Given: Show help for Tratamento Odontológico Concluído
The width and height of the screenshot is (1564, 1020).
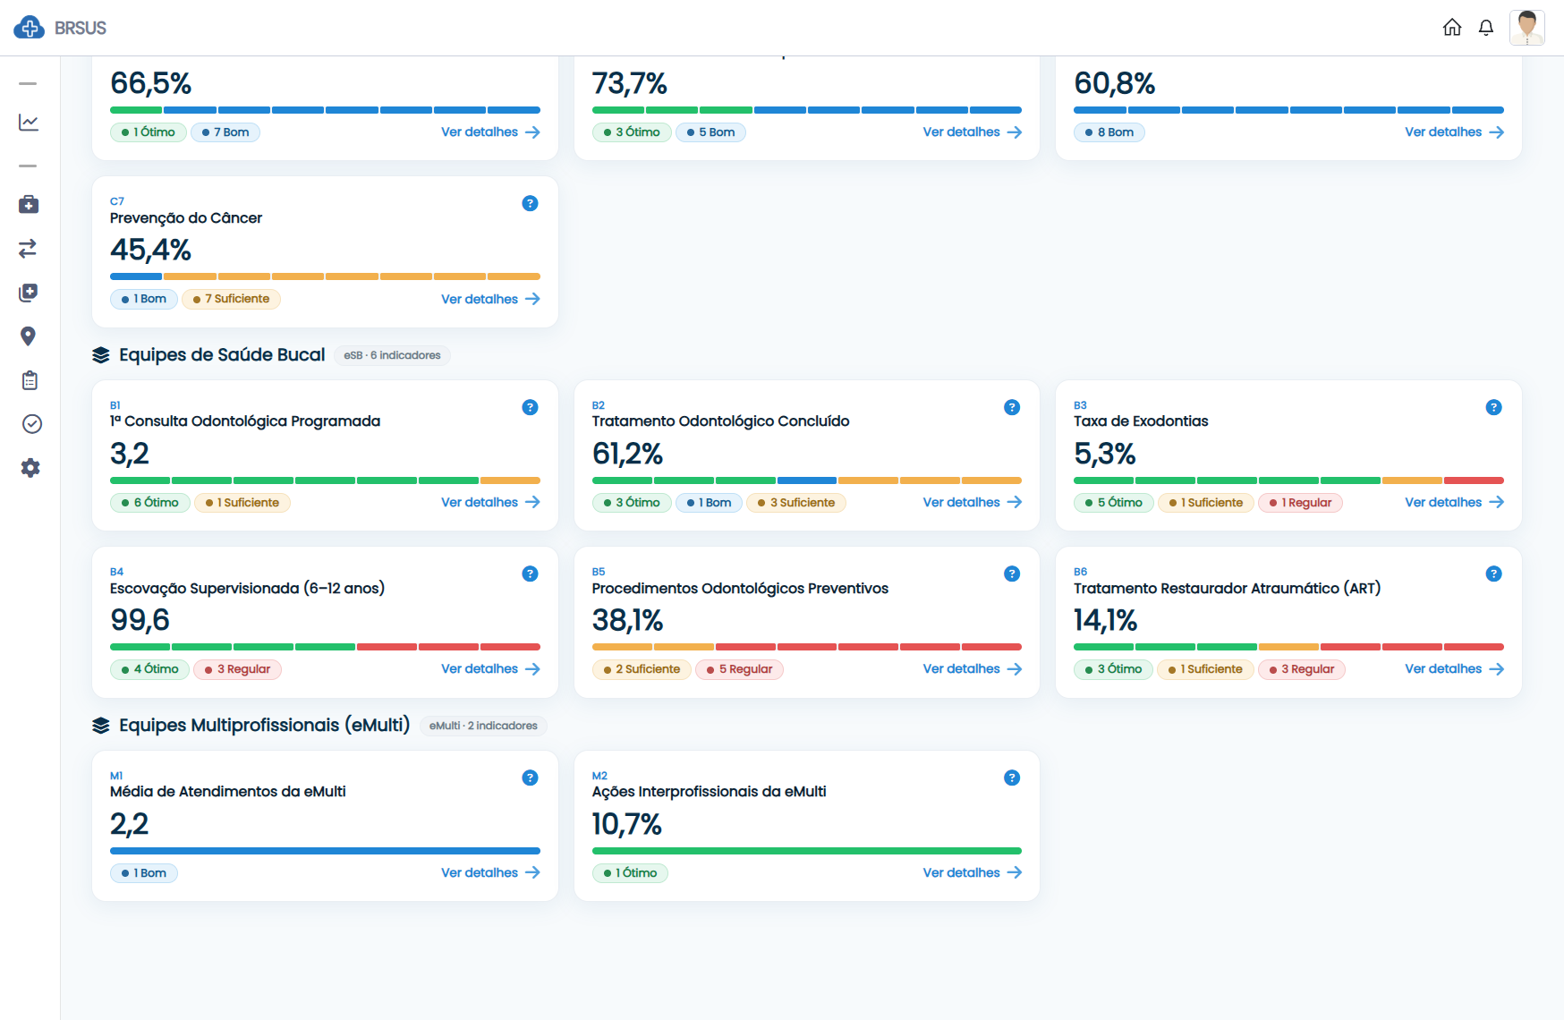Looking at the screenshot, I should pyautogui.click(x=1012, y=407).
